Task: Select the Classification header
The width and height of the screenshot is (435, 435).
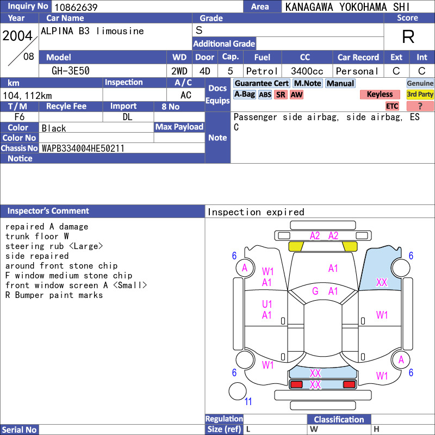Action: click(x=339, y=419)
